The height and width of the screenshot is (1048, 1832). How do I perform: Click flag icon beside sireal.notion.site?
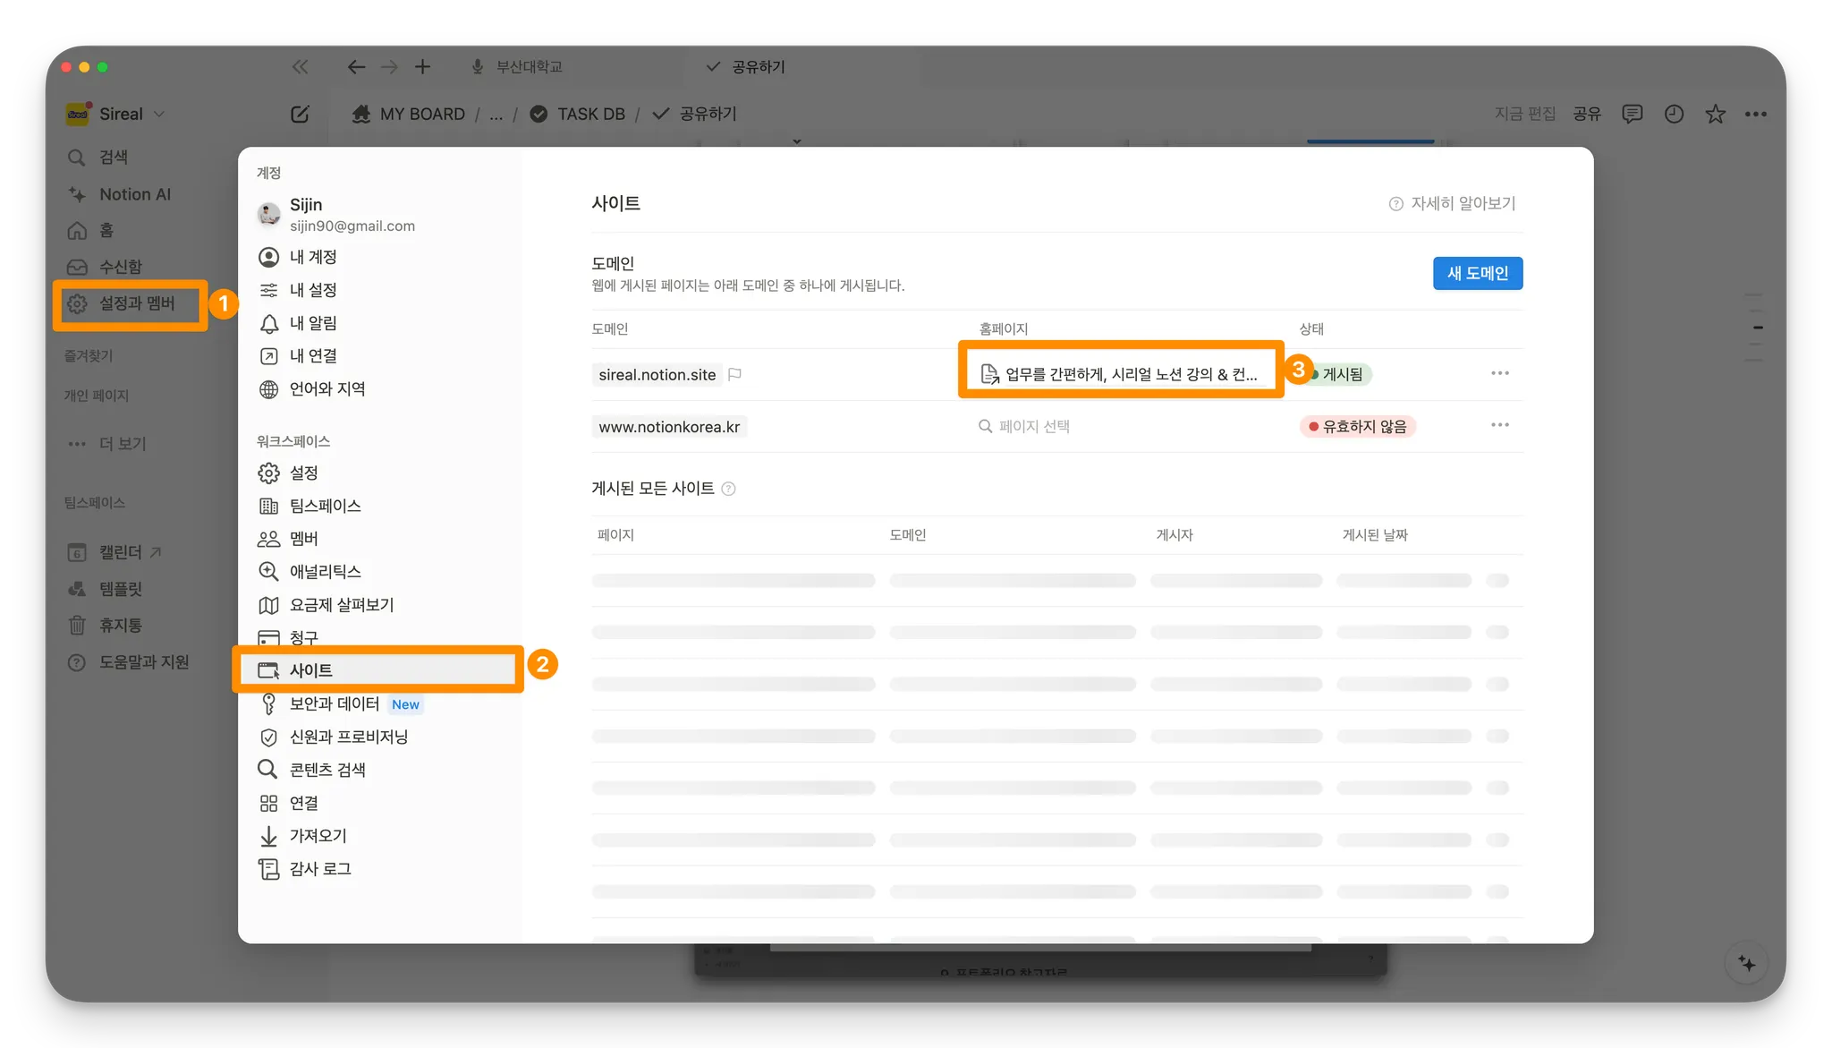(735, 374)
